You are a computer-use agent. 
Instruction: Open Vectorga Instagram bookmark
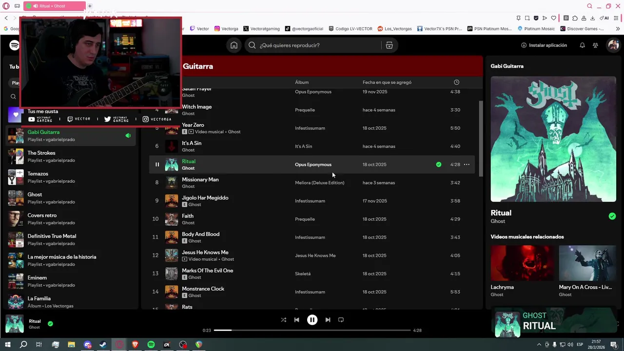226,29
